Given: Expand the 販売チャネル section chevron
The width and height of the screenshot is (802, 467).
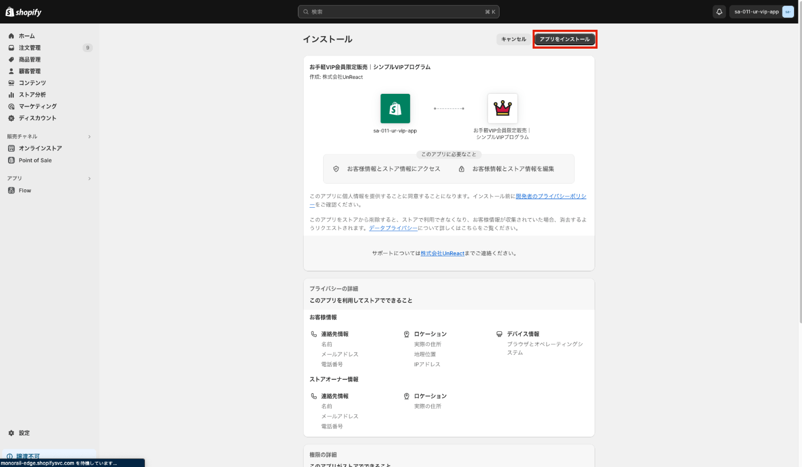Looking at the screenshot, I should tap(89, 137).
